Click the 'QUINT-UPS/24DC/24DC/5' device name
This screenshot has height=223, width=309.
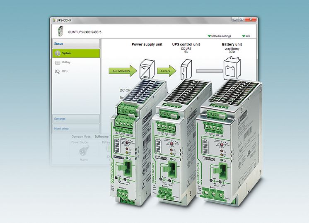pyautogui.click(x=85, y=32)
